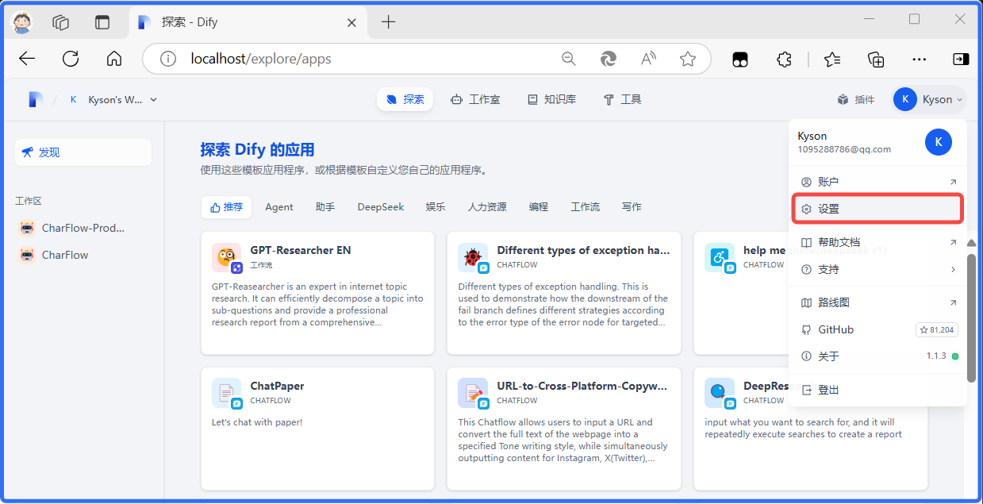This screenshot has height=504, width=983.
Task: Click the GitHub star count badge 81,204
Action: [936, 329]
